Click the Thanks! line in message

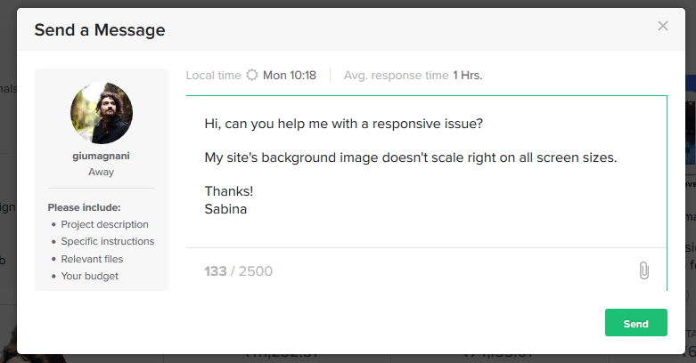tap(229, 191)
